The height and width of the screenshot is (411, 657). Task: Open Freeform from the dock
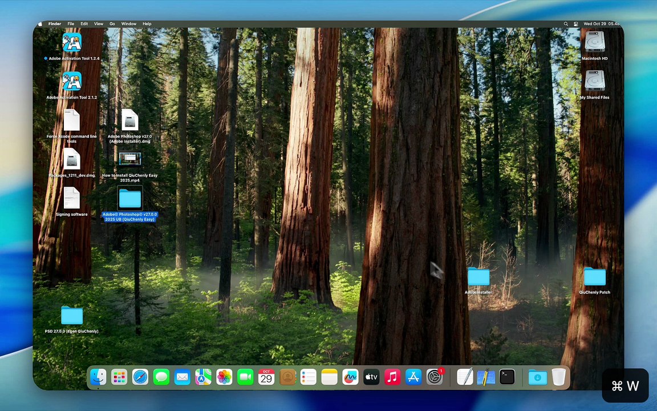[x=350, y=377]
